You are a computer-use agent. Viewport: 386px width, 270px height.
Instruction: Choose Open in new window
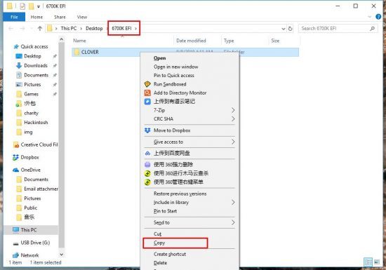click(x=175, y=67)
